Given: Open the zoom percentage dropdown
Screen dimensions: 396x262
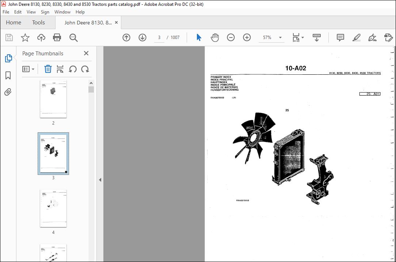Looking at the screenshot, I should (x=280, y=38).
